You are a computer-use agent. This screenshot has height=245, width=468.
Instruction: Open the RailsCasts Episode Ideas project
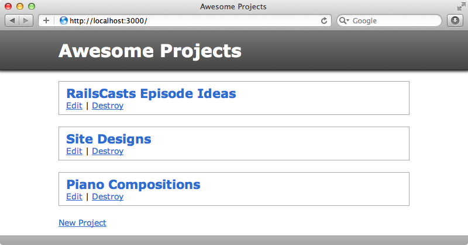(151, 93)
